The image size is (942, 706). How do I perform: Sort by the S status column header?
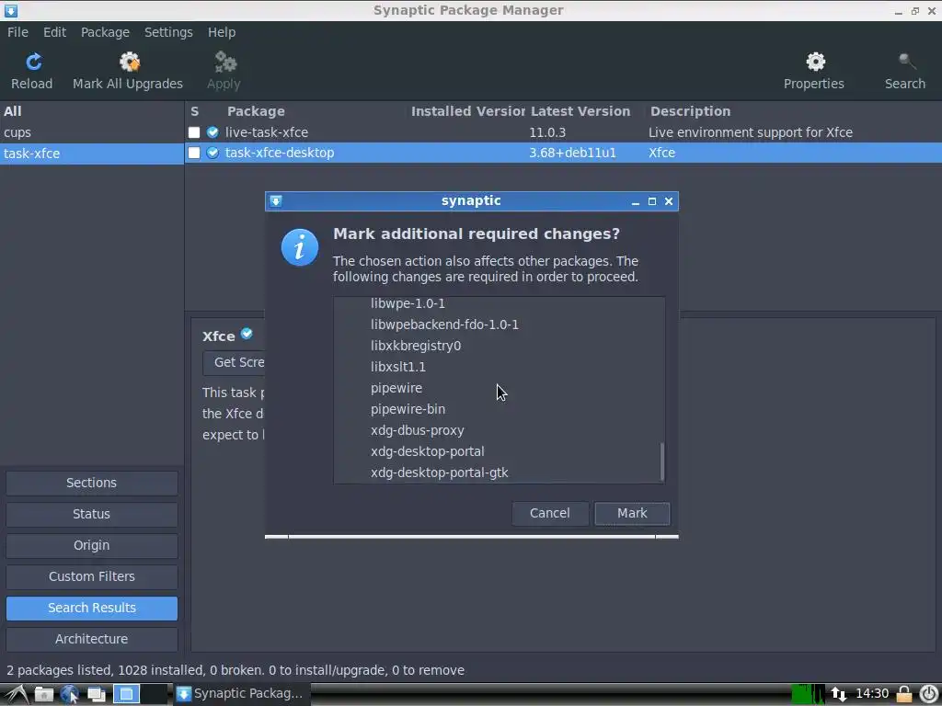(x=195, y=111)
